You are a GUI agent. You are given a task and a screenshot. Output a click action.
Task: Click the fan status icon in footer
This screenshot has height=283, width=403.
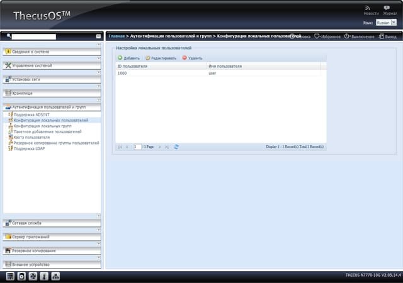[33, 276]
